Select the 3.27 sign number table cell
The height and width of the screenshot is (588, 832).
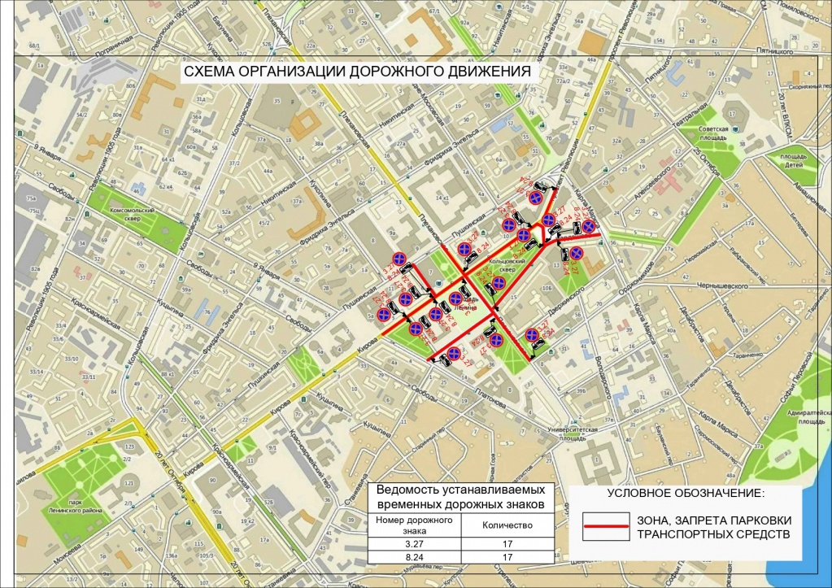click(414, 543)
